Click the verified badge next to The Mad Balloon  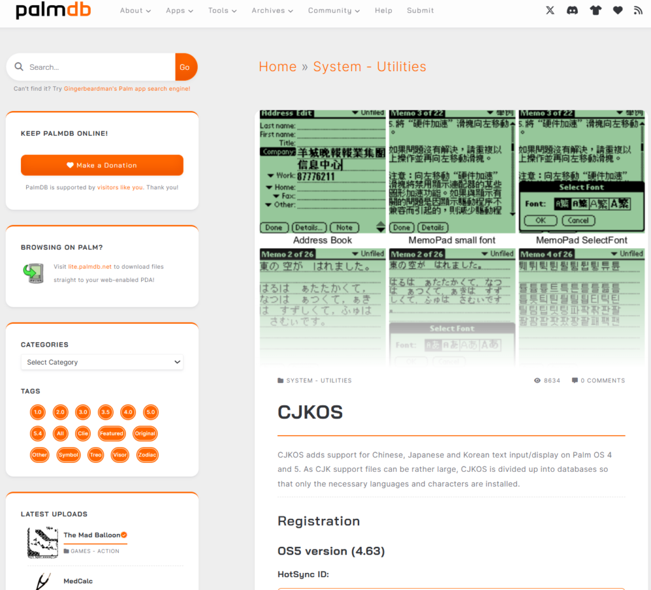124,535
